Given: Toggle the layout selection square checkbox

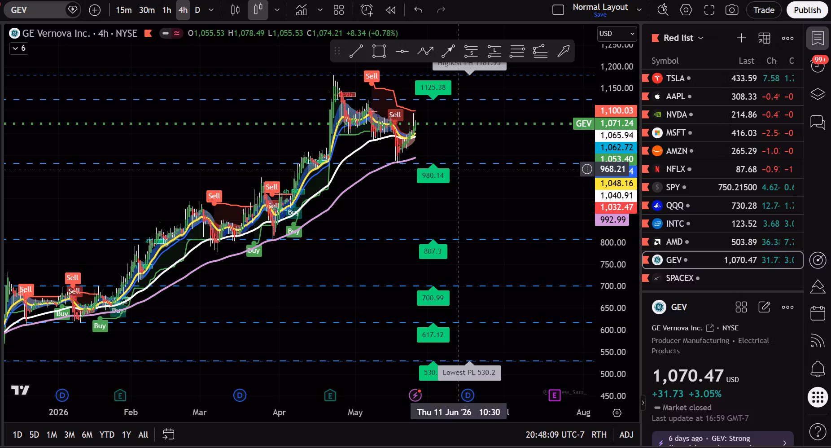Looking at the screenshot, I should pos(558,10).
